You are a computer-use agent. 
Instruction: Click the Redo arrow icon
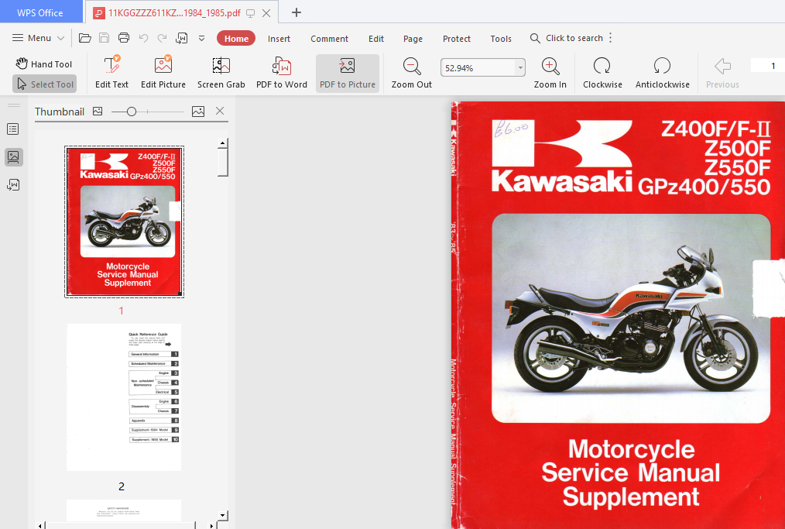click(163, 38)
